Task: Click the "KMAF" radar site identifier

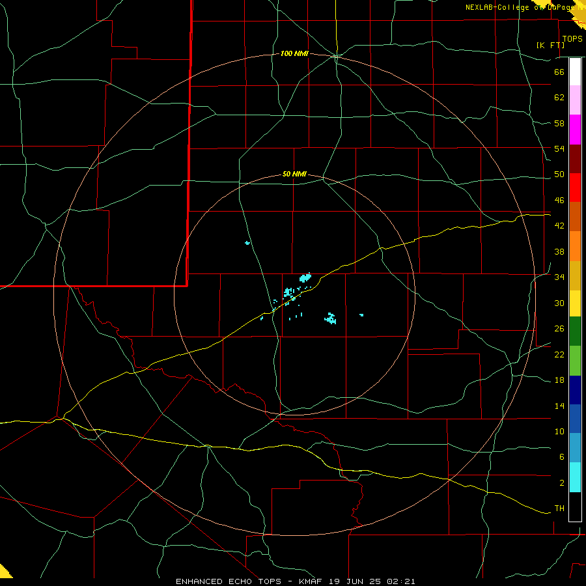Action: (x=310, y=581)
